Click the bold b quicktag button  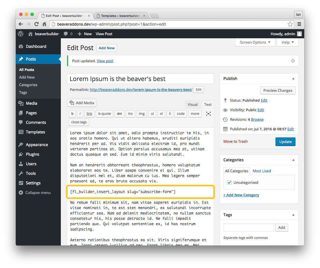pyautogui.click(x=72, y=114)
